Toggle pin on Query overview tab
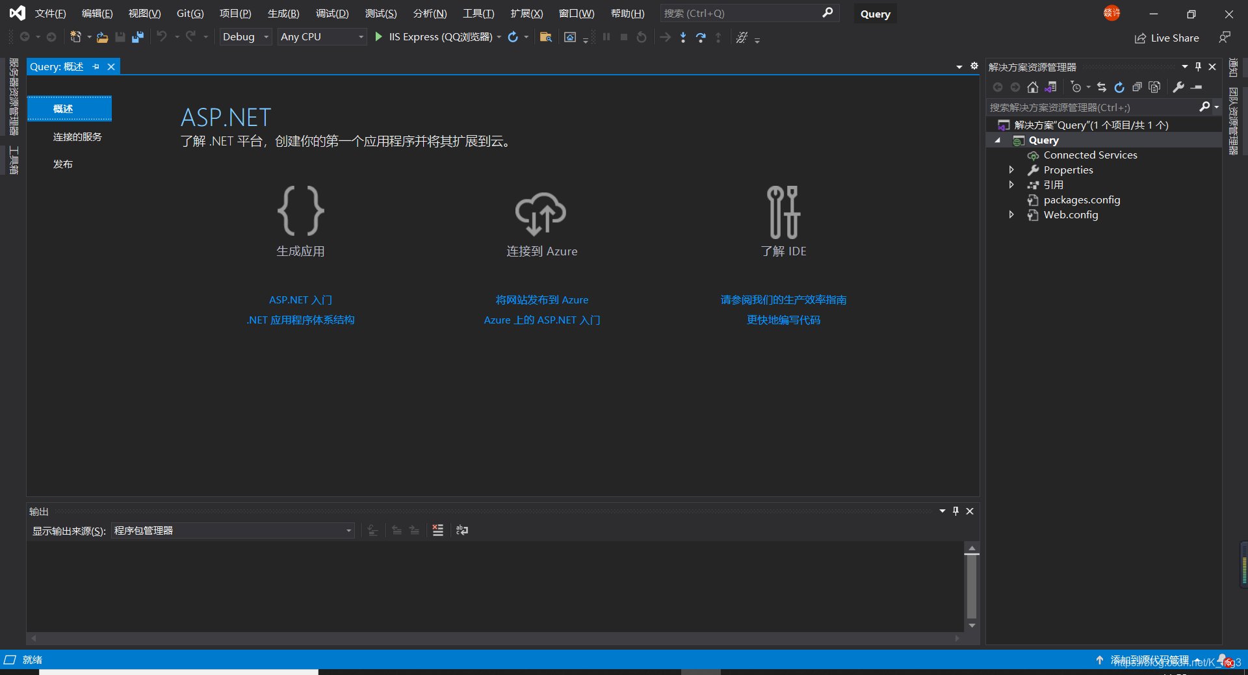 click(x=96, y=67)
